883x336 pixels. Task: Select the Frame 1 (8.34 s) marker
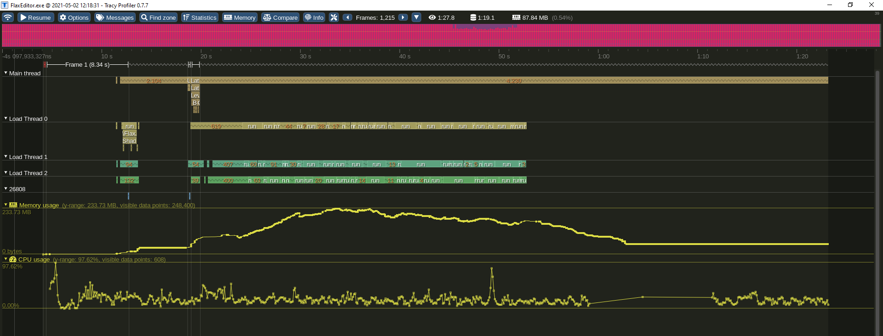pyautogui.click(x=87, y=65)
